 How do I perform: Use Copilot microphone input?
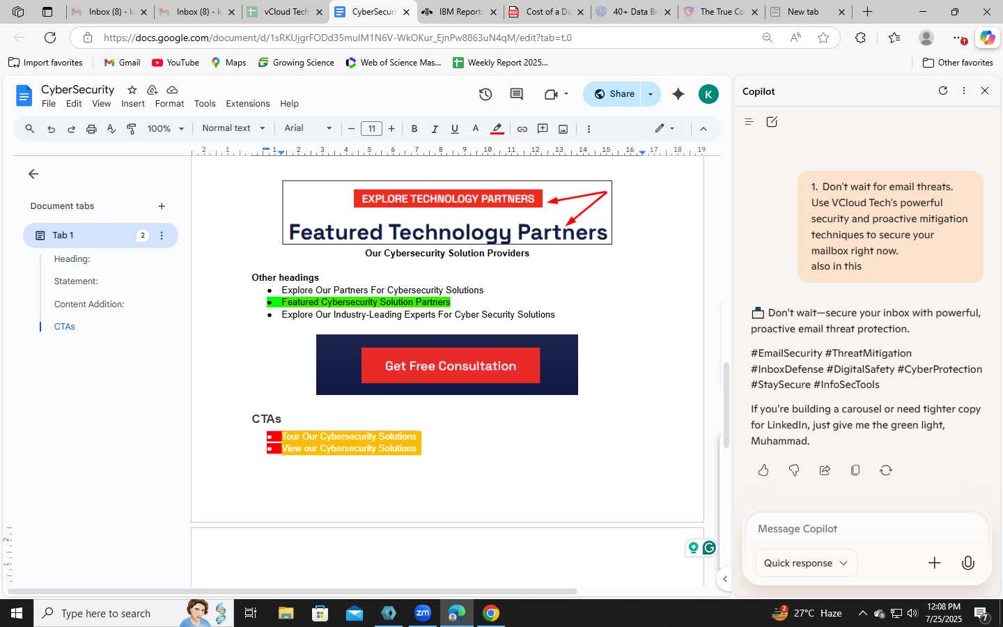click(968, 563)
